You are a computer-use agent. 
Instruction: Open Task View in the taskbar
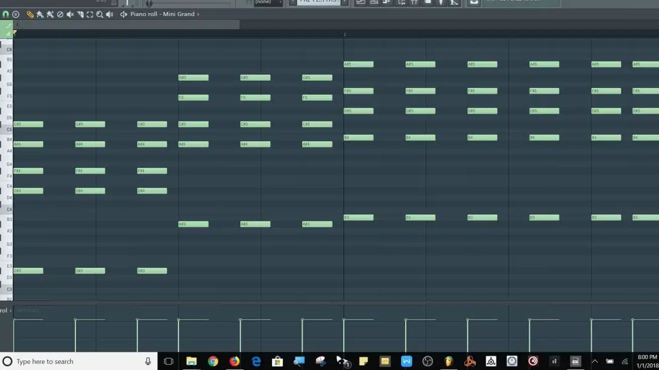click(x=168, y=361)
